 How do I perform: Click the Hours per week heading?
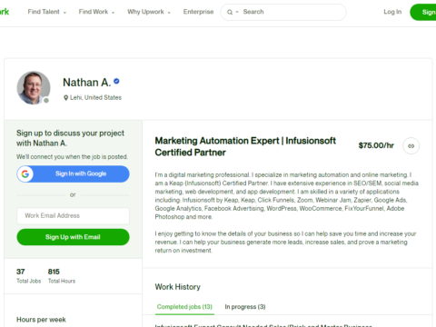point(41,320)
